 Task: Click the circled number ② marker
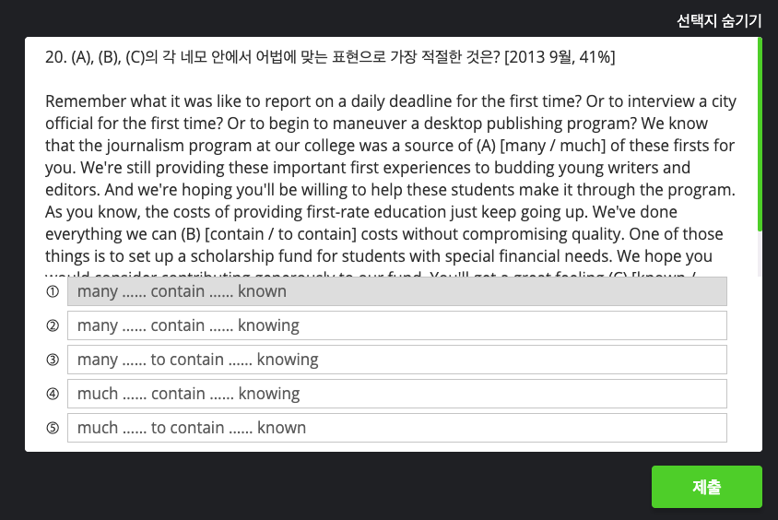pos(53,325)
